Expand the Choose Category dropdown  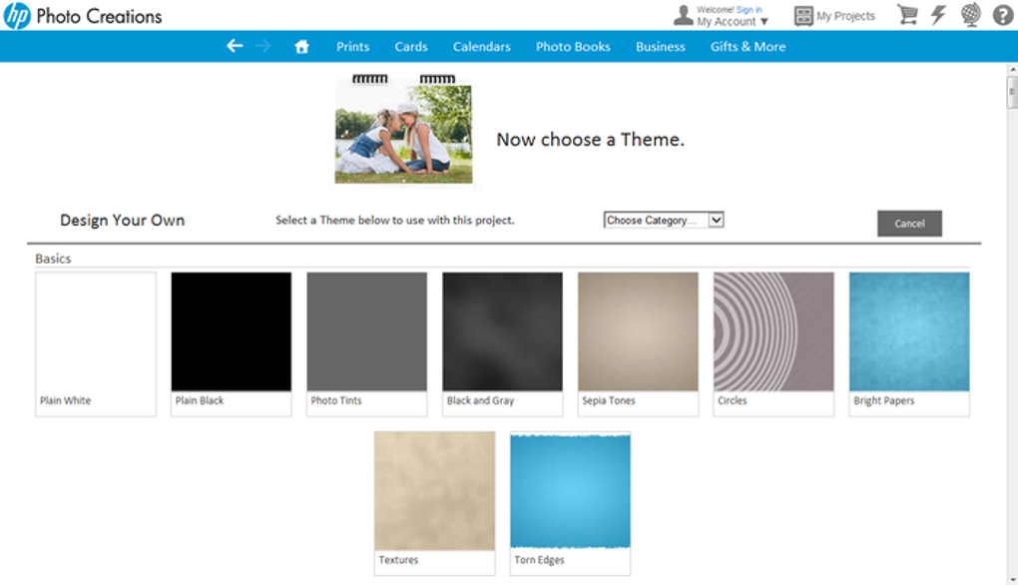pos(664,220)
